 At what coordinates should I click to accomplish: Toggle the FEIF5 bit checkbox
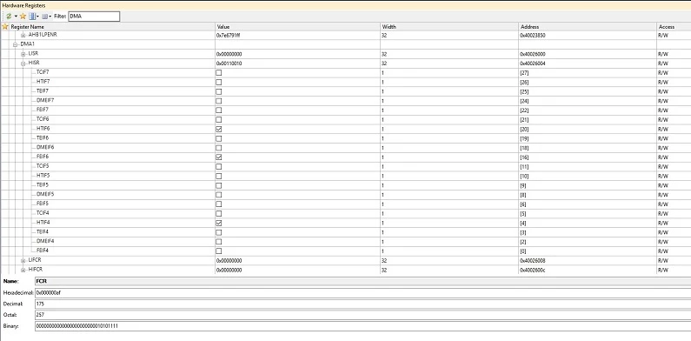pyautogui.click(x=218, y=204)
